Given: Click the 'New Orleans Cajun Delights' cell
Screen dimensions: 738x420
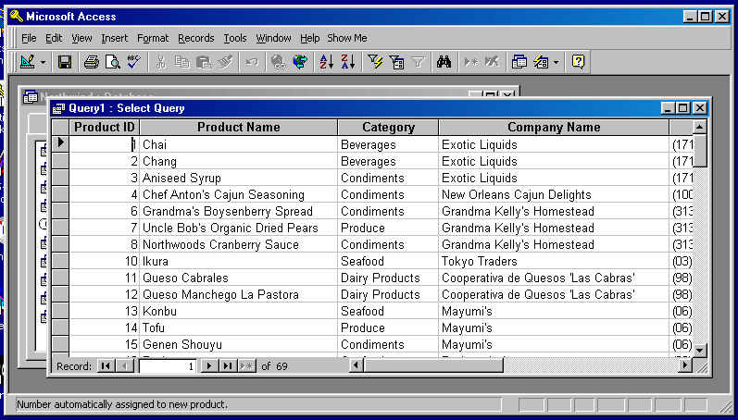Looking at the screenshot, I should pos(554,194).
